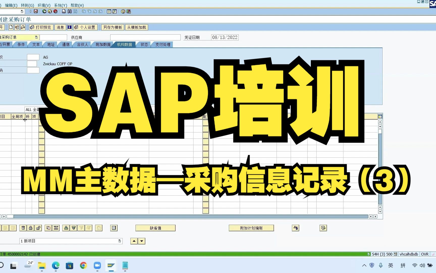Switch to the 支付处理 tab

tap(163, 44)
